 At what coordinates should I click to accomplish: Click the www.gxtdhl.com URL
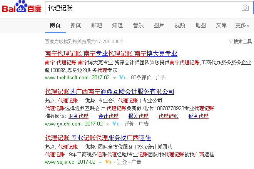tap(63, 124)
